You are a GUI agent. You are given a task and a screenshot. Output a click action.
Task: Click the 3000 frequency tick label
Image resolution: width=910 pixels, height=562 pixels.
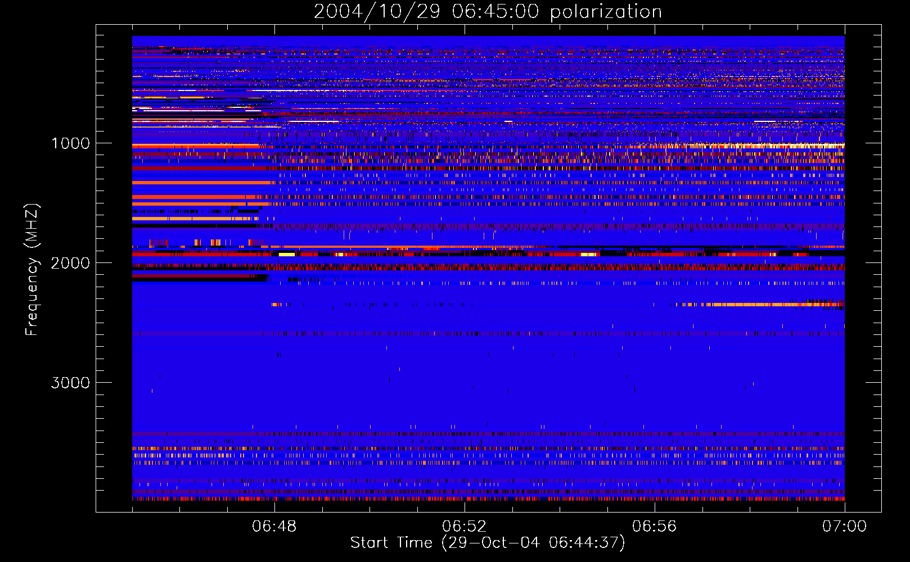(70, 383)
